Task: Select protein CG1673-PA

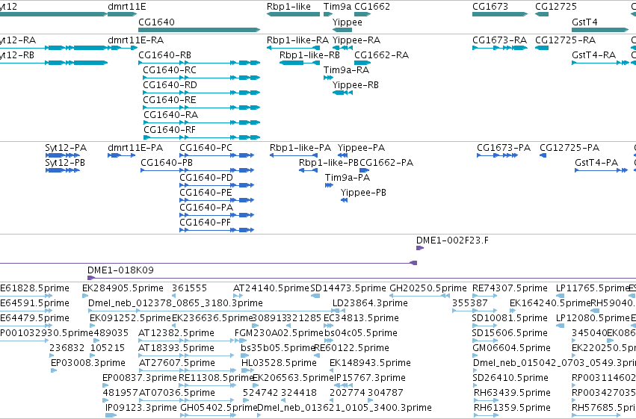Action: [504, 149]
